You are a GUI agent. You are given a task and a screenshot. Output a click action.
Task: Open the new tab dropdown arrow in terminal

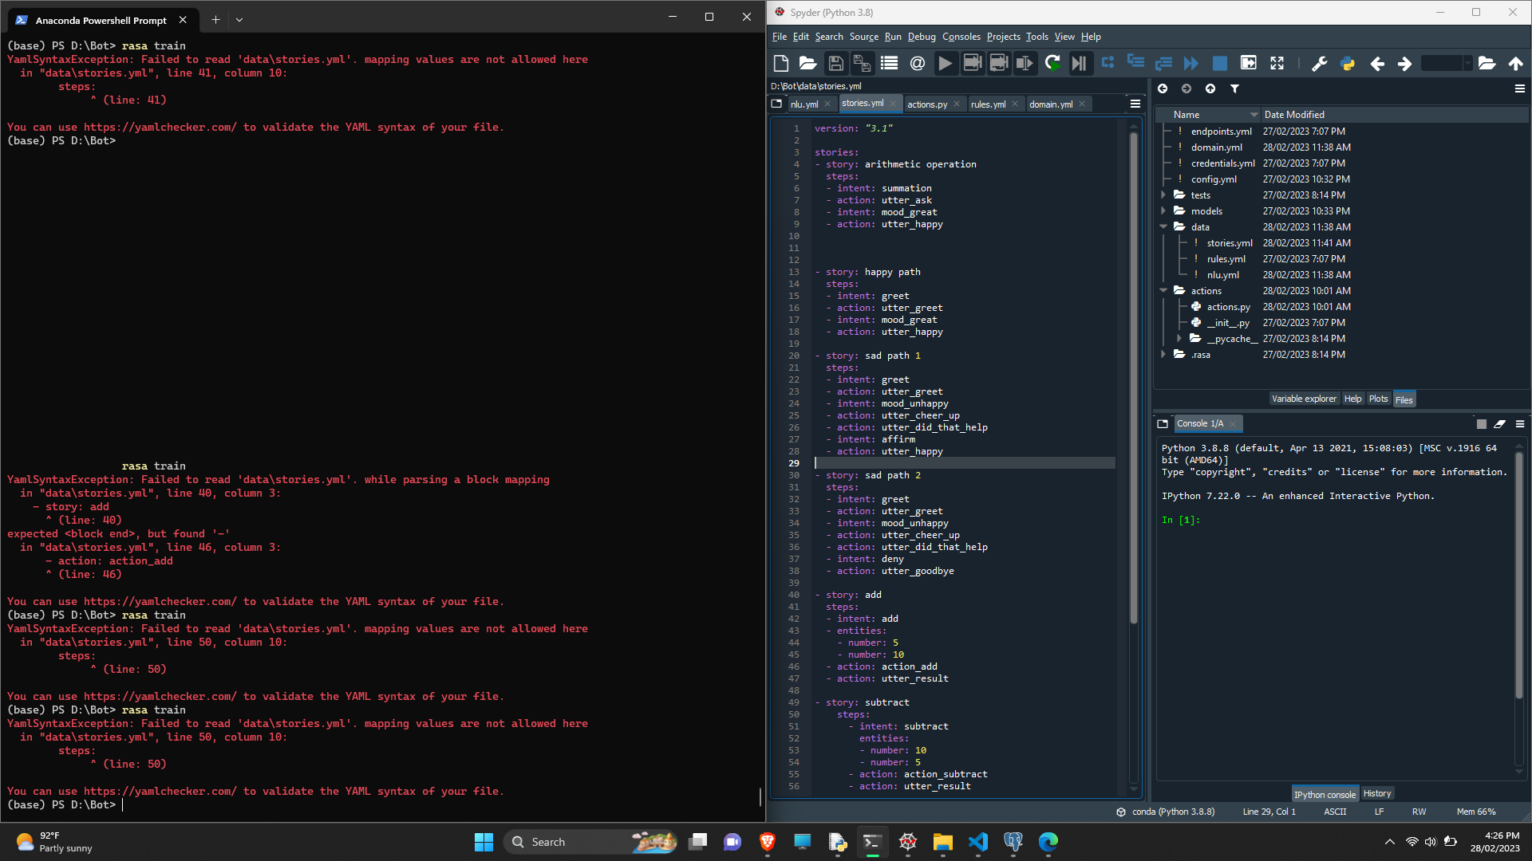click(x=239, y=20)
